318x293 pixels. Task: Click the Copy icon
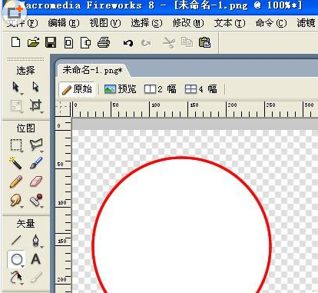coord(187,42)
